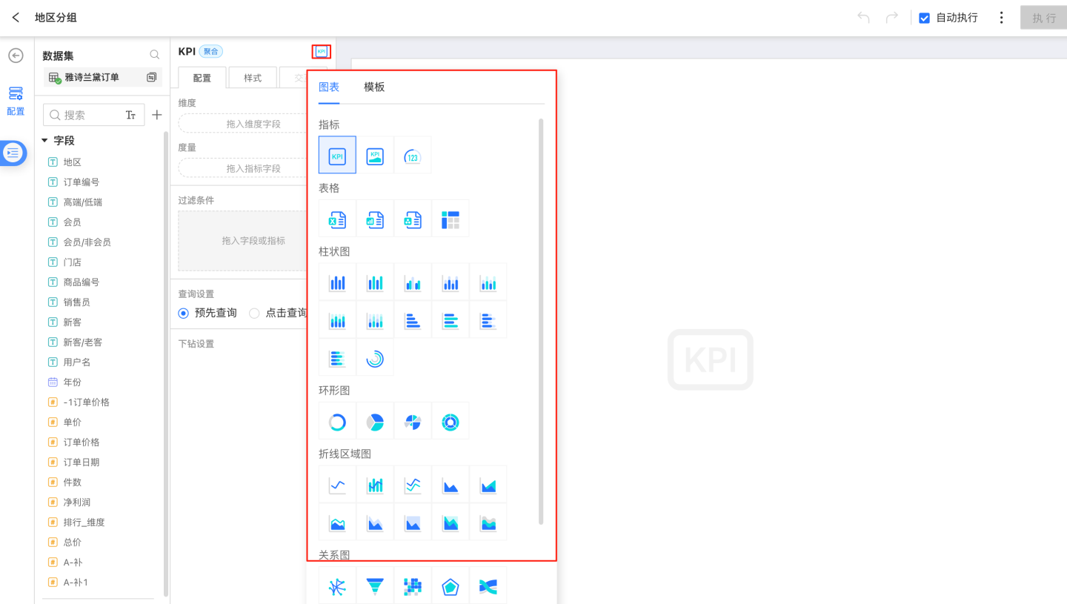
Task: Toggle the 自动执行 checkbox
Action: [924, 18]
